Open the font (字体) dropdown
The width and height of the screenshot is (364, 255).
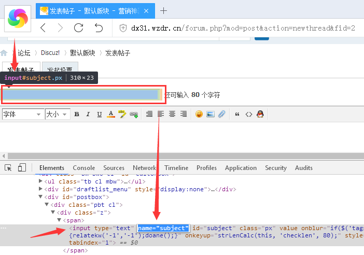pyautogui.click(x=22, y=114)
